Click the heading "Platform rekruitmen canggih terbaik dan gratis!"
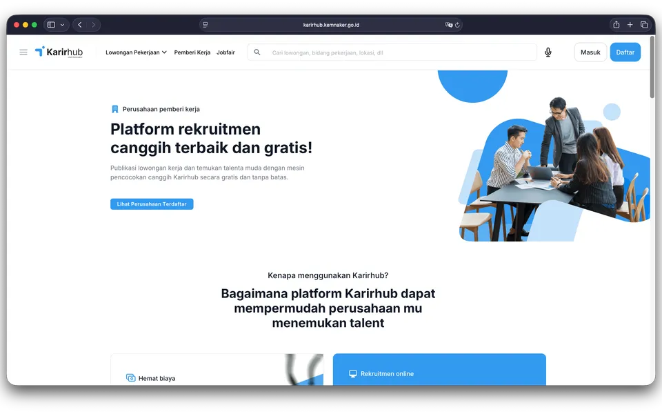 211,138
